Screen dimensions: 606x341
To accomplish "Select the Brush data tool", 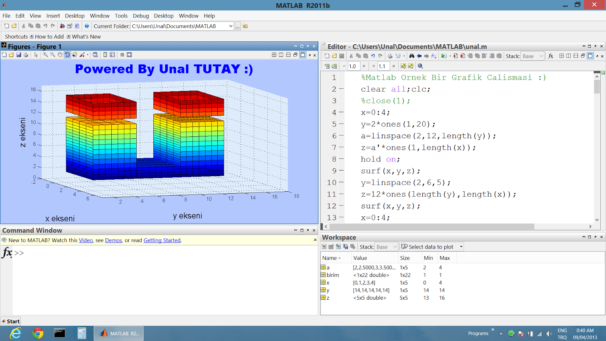I will coord(82,55).
